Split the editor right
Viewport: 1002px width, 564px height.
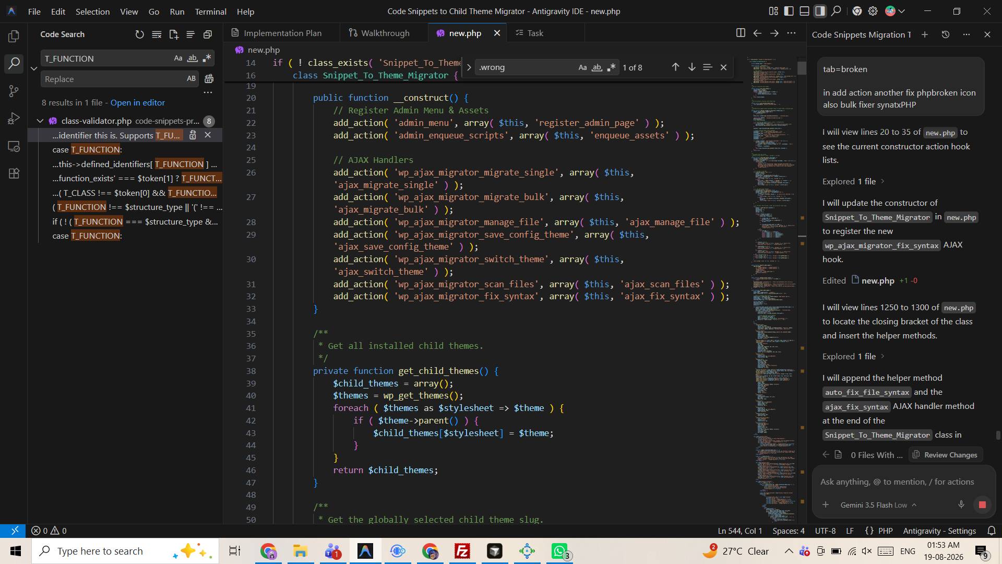pos(740,33)
